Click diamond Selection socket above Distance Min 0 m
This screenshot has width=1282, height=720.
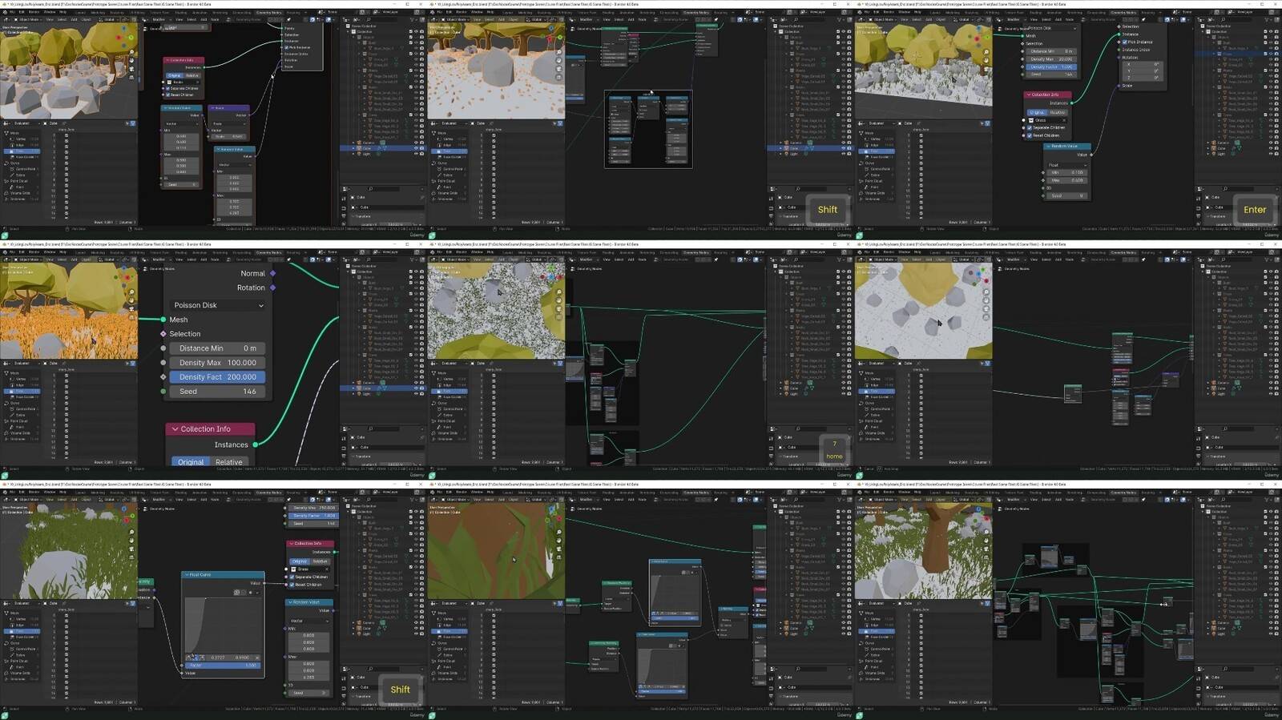[163, 334]
